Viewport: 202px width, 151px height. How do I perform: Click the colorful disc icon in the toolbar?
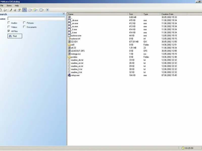coord(35,10)
